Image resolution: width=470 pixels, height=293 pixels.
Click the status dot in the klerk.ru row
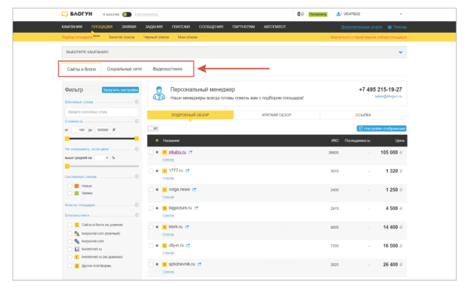(x=157, y=226)
